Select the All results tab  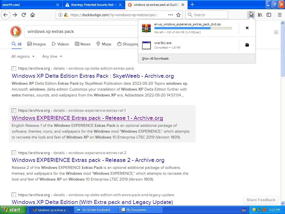(x=16, y=44)
